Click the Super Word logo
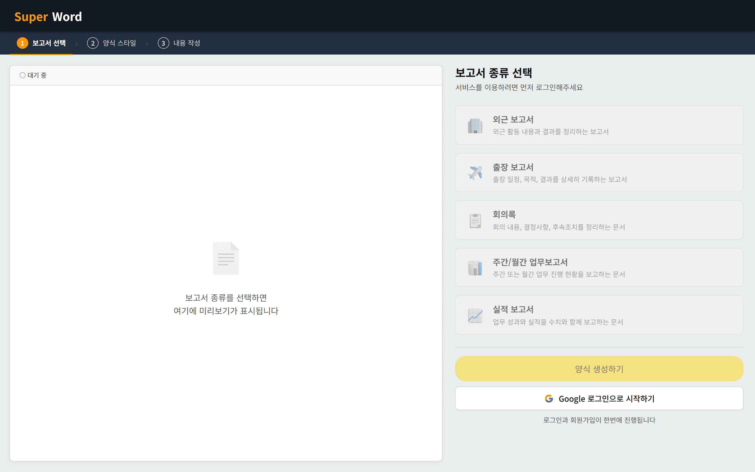 (x=48, y=17)
